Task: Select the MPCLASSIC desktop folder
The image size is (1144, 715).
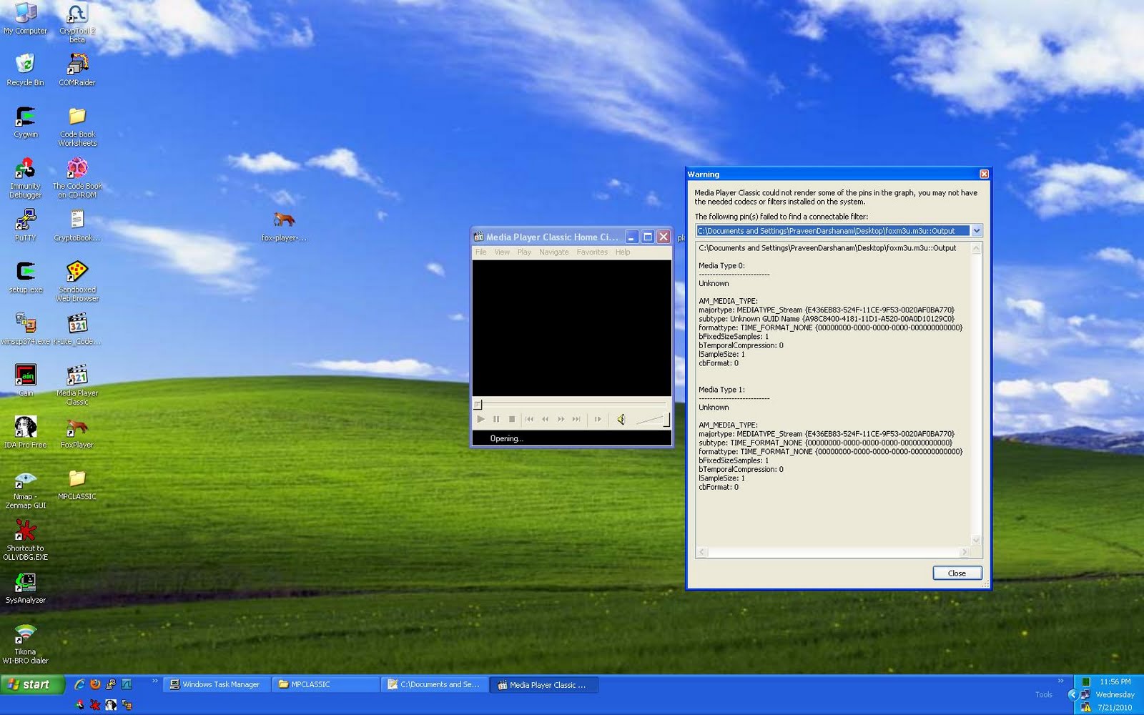Action: [x=77, y=485]
